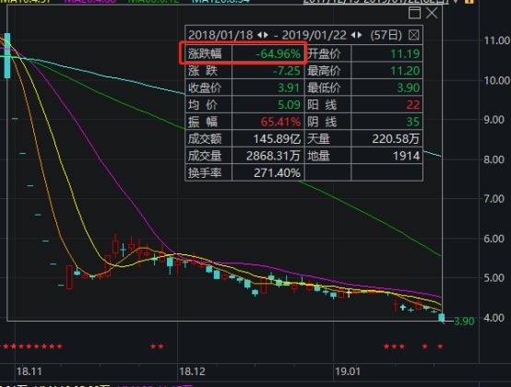Click the -64.96% change value
This screenshot has height=387, width=511.
point(278,53)
